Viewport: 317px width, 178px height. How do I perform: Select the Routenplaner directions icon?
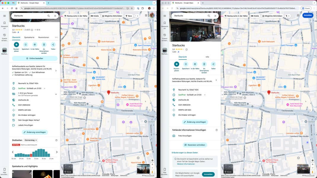tap(16, 44)
